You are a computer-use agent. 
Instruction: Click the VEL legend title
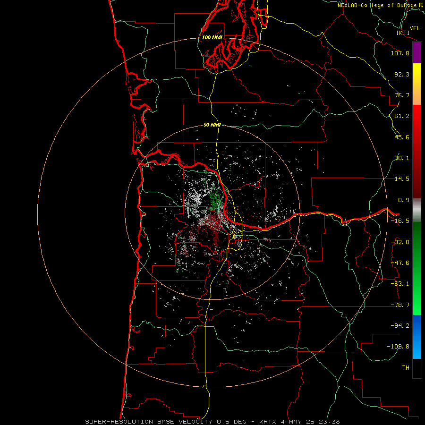point(415,28)
